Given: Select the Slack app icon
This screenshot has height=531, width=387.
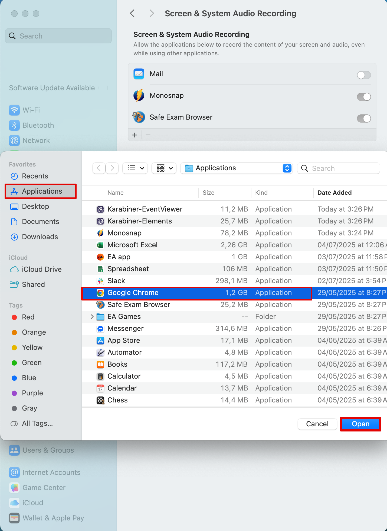Looking at the screenshot, I should [100, 281].
